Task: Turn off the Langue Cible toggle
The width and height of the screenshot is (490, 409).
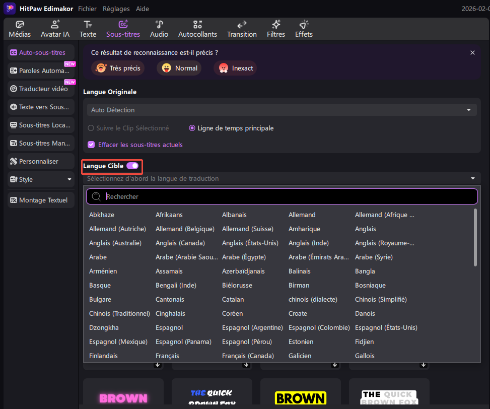Action: coord(132,166)
